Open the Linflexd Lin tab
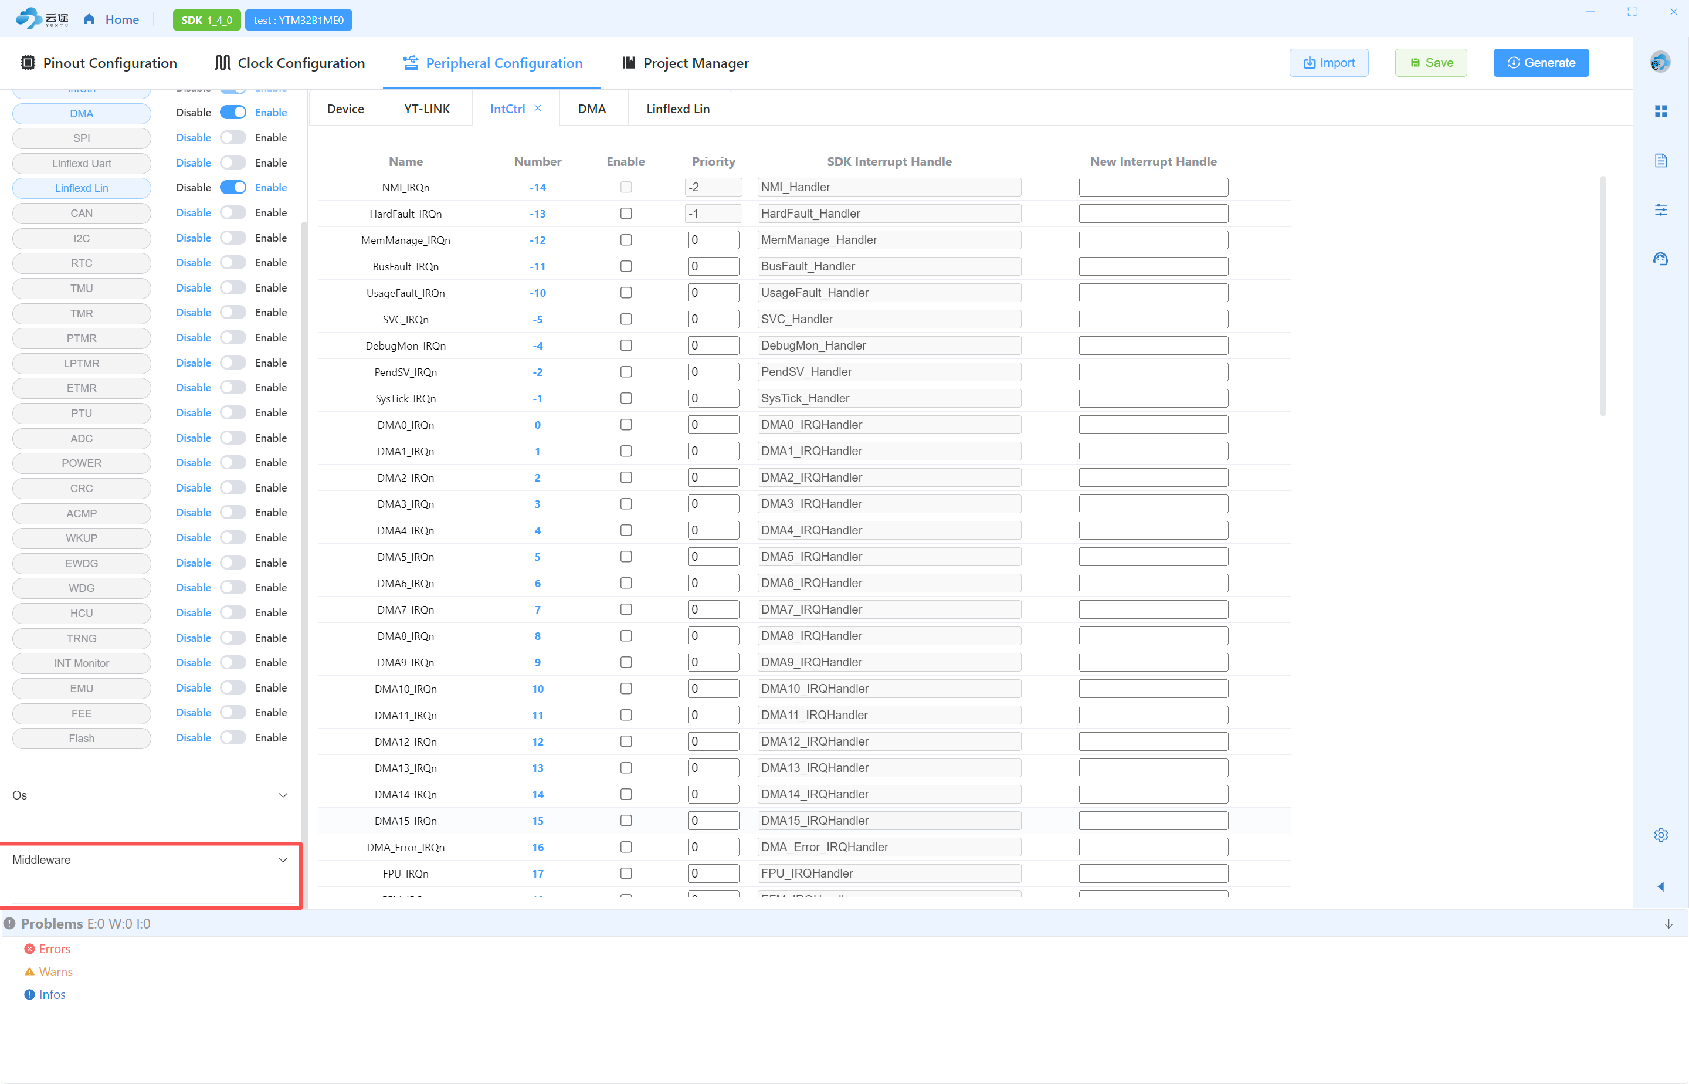Image resolution: width=1689 pixels, height=1084 pixels. click(x=678, y=109)
